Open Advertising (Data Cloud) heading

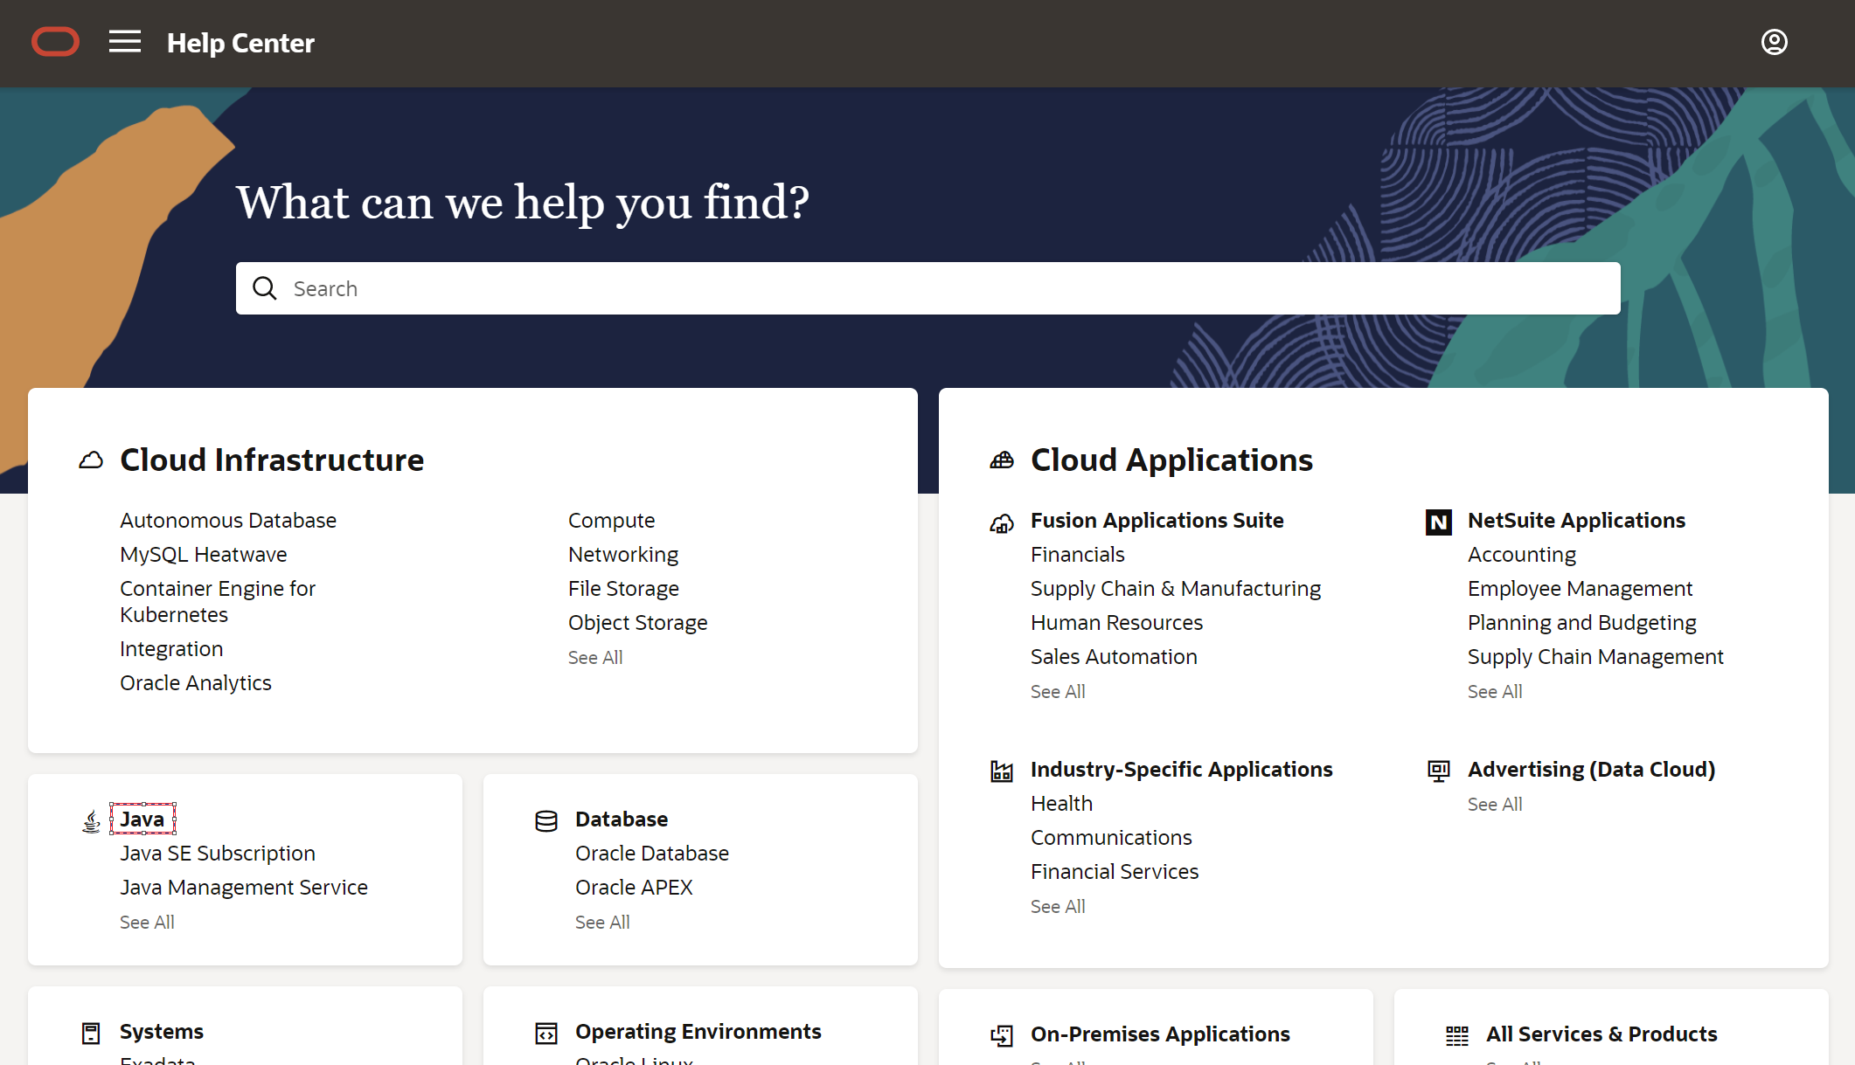coord(1591,770)
